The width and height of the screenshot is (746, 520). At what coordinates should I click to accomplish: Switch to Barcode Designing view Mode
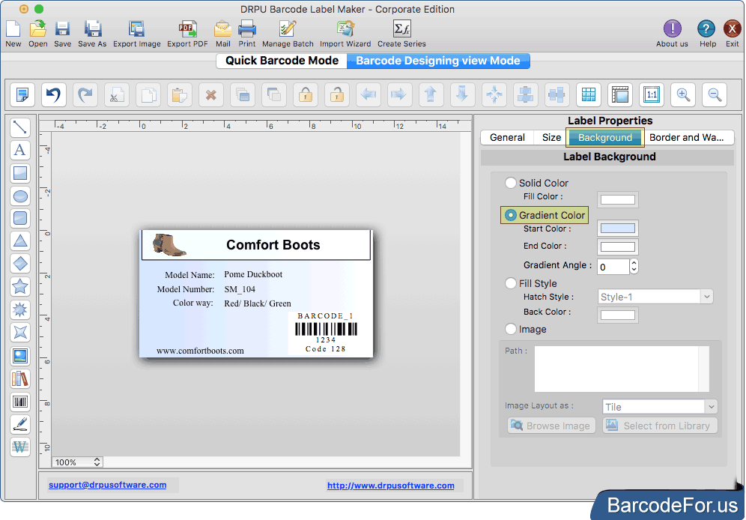coord(437,61)
